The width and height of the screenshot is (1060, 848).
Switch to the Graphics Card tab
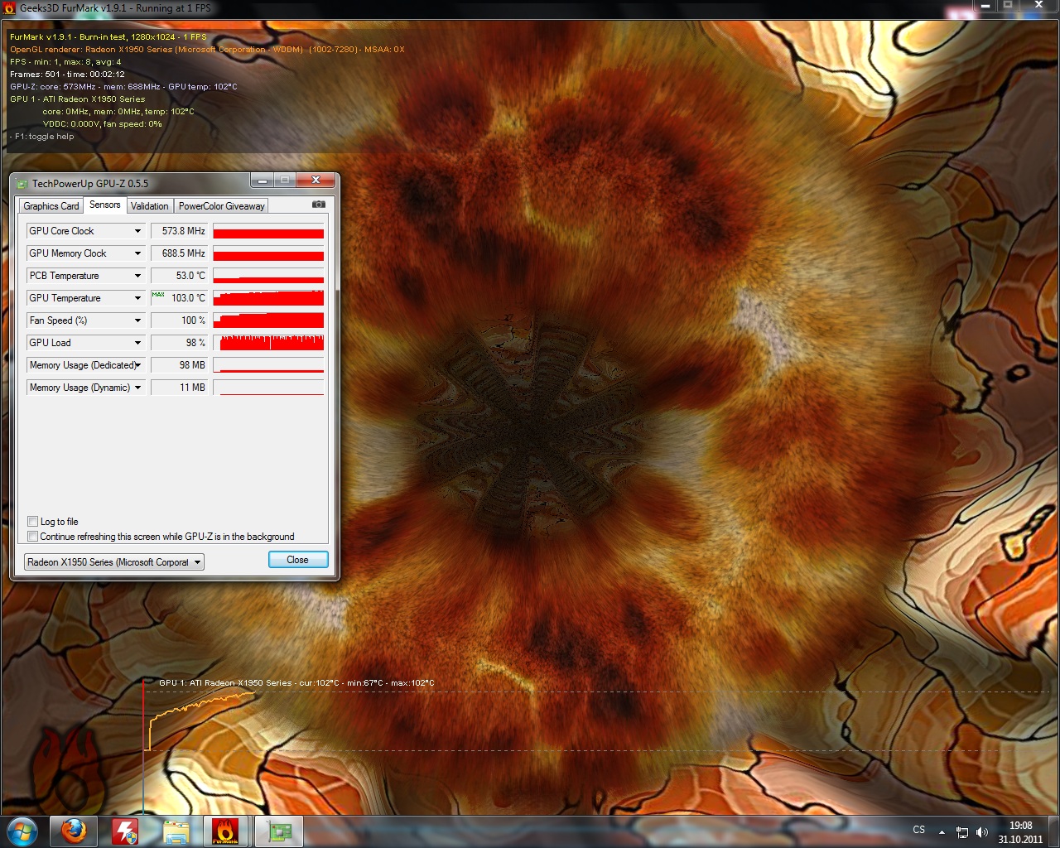[x=51, y=206]
